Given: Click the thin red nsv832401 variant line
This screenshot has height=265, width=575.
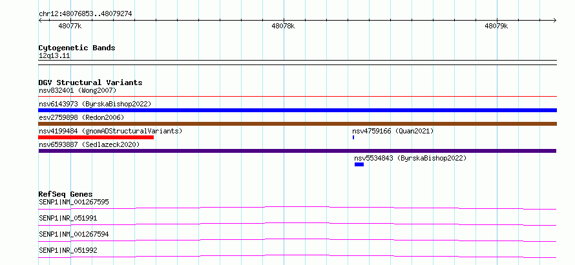Looking at the screenshot, I should coord(297,97).
